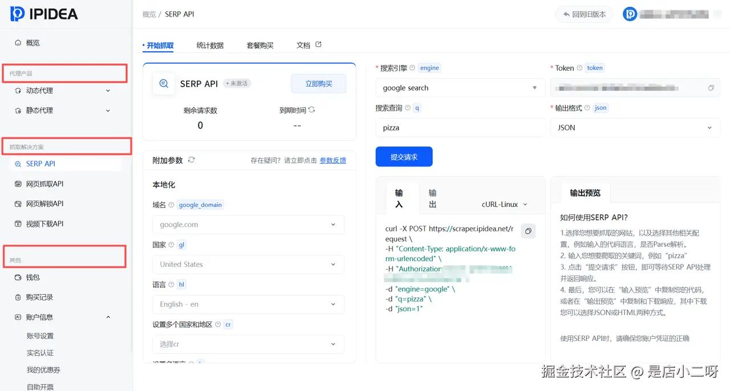The height and width of the screenshot is (391, 730).
Task: Click the SERP API sidebar icon
Action: tap(18, 164)
